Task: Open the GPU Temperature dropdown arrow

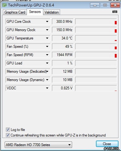Action: click(47, 38)
